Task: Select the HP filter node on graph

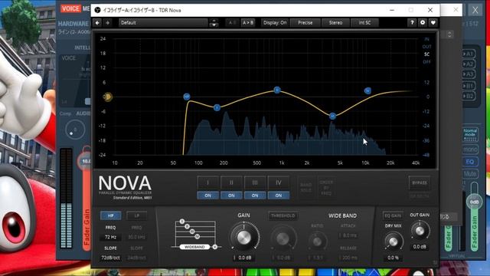Action: tap(187, 97)
